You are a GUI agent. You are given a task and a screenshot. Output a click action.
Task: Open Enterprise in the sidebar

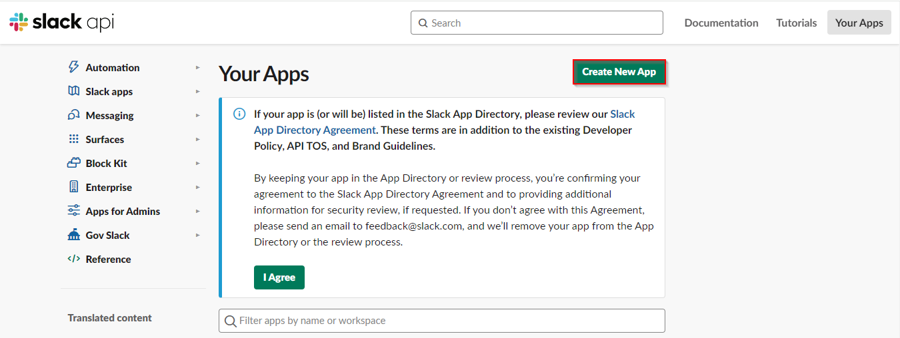[x=109, y=187]
